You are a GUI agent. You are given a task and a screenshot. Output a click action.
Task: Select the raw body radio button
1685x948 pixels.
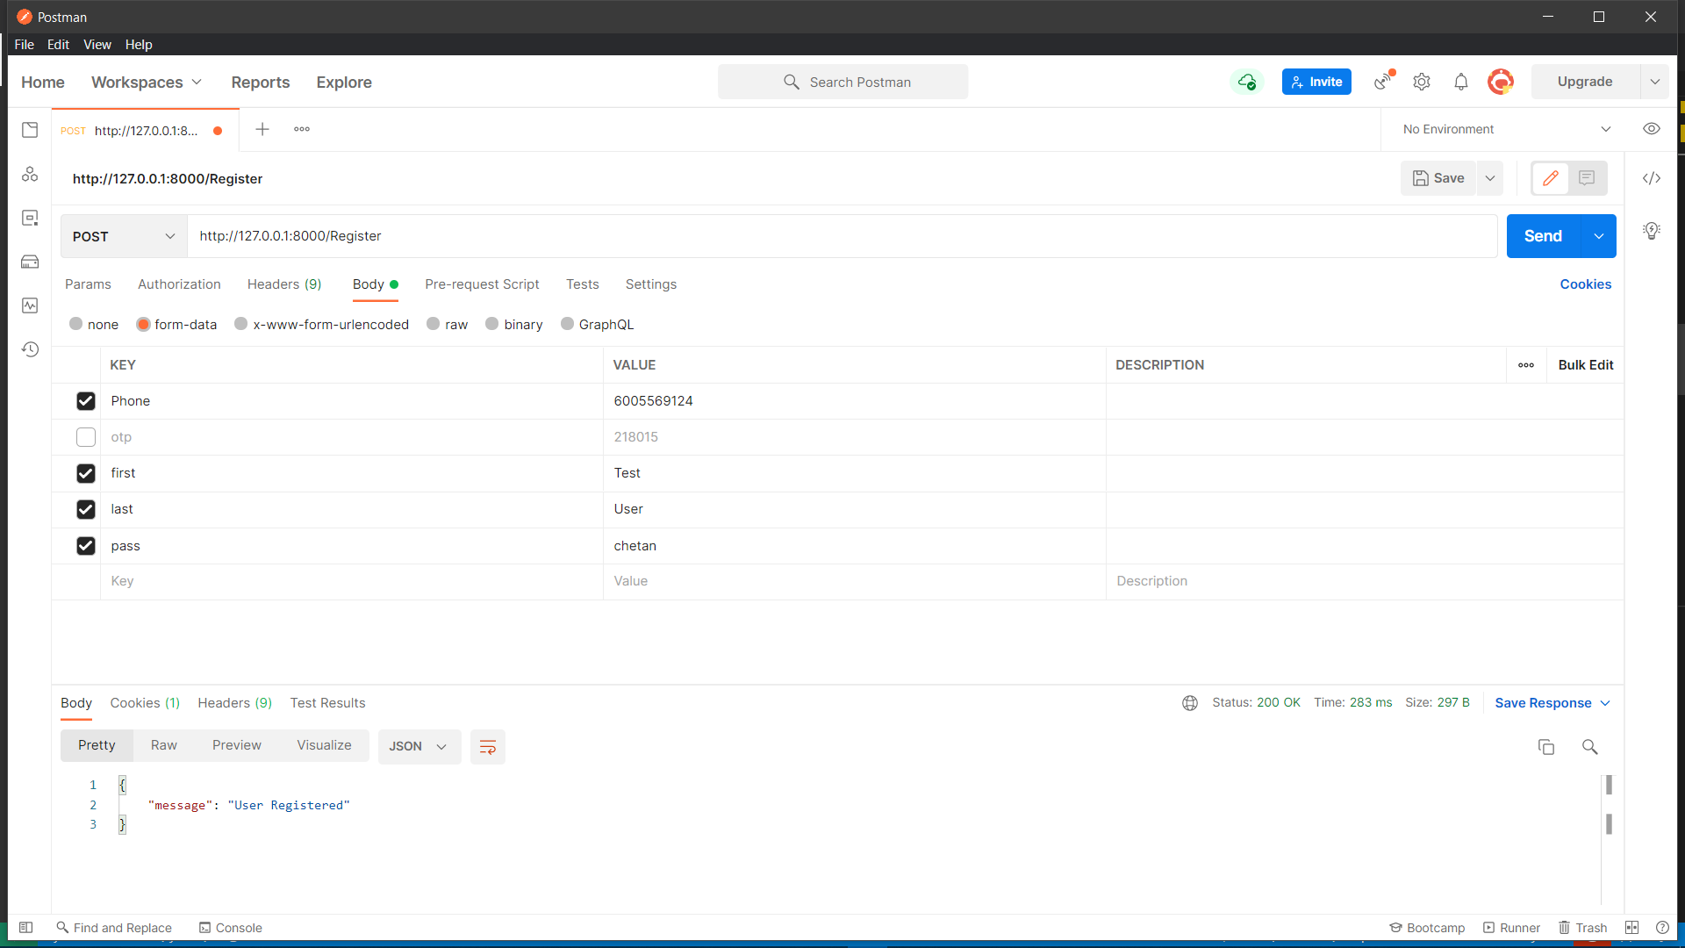pyautogui.click(x=434, y=324)
